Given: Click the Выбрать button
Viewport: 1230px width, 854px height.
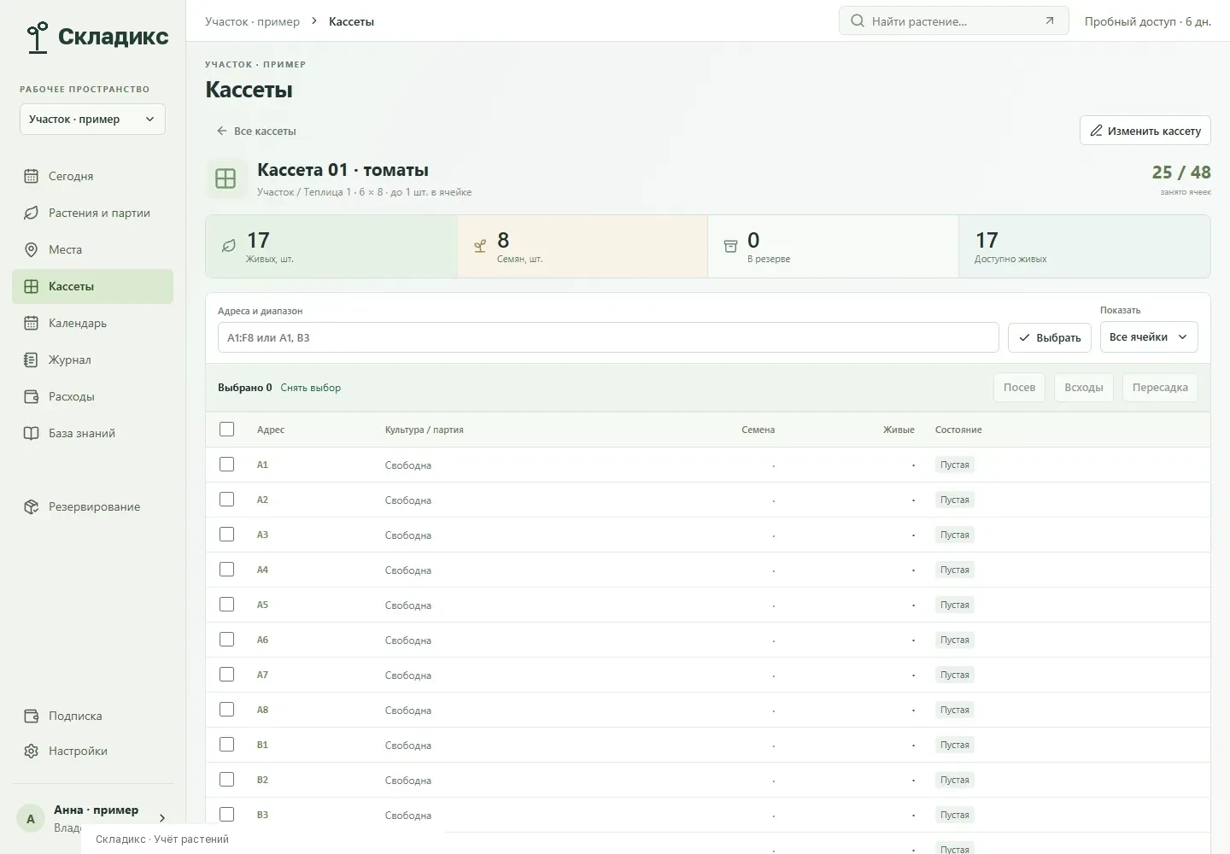Looking at the screenshot, I should tap(1050, 337).
